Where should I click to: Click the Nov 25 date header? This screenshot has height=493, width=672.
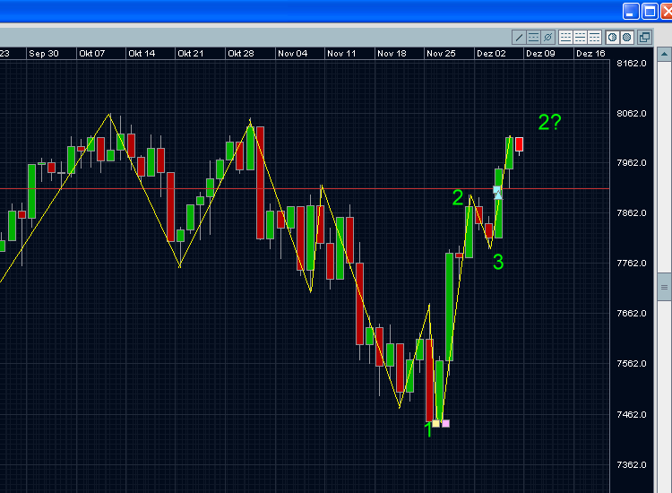(x=441, y=54)
